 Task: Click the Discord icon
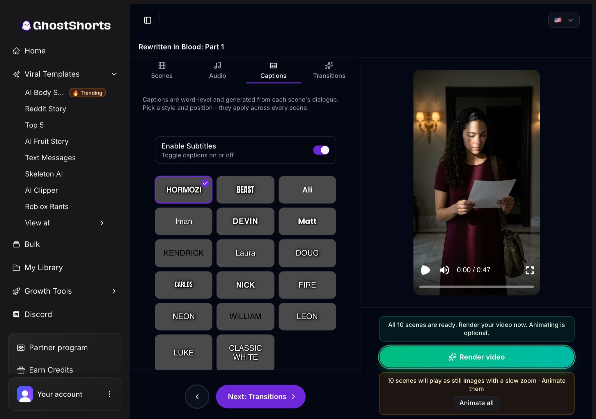coord(16,314)
